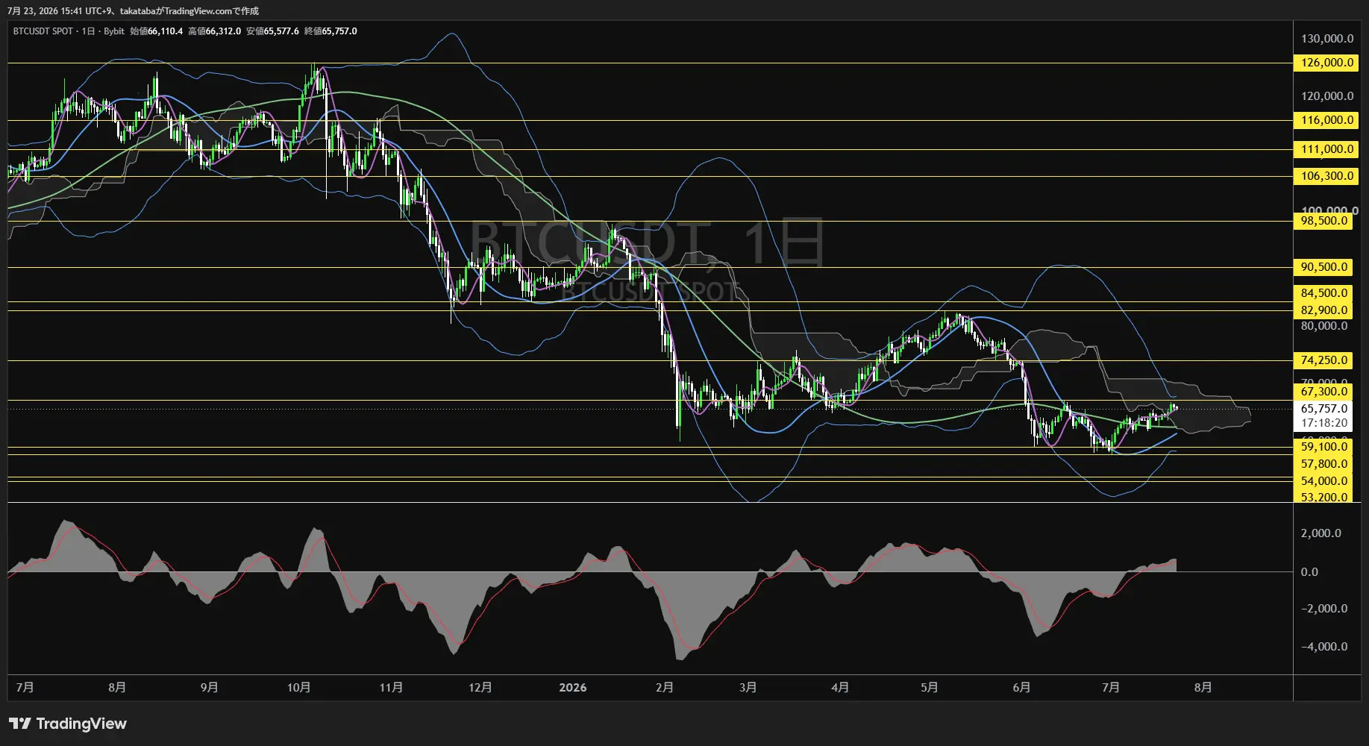This screenshot has width=1369, height=746.
Task: Click the 90,500.0 yellow price tag
Action: tap(1323, 267)
